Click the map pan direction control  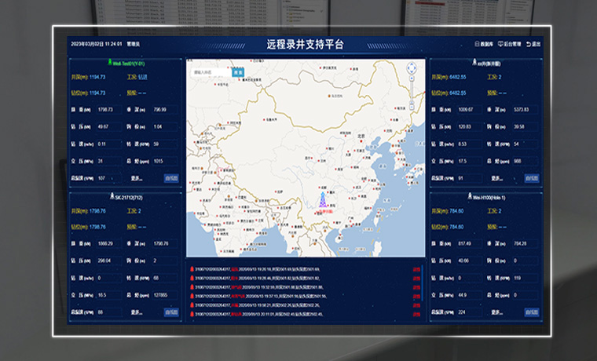point(409,69)
